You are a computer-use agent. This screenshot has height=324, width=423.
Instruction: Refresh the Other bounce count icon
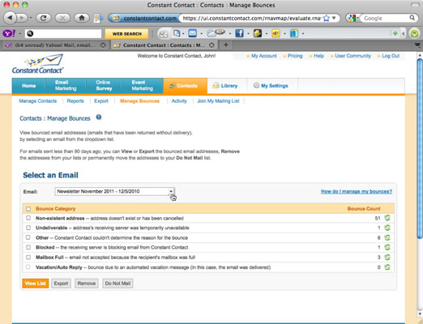pyautogui.click(x=387, y=237)
